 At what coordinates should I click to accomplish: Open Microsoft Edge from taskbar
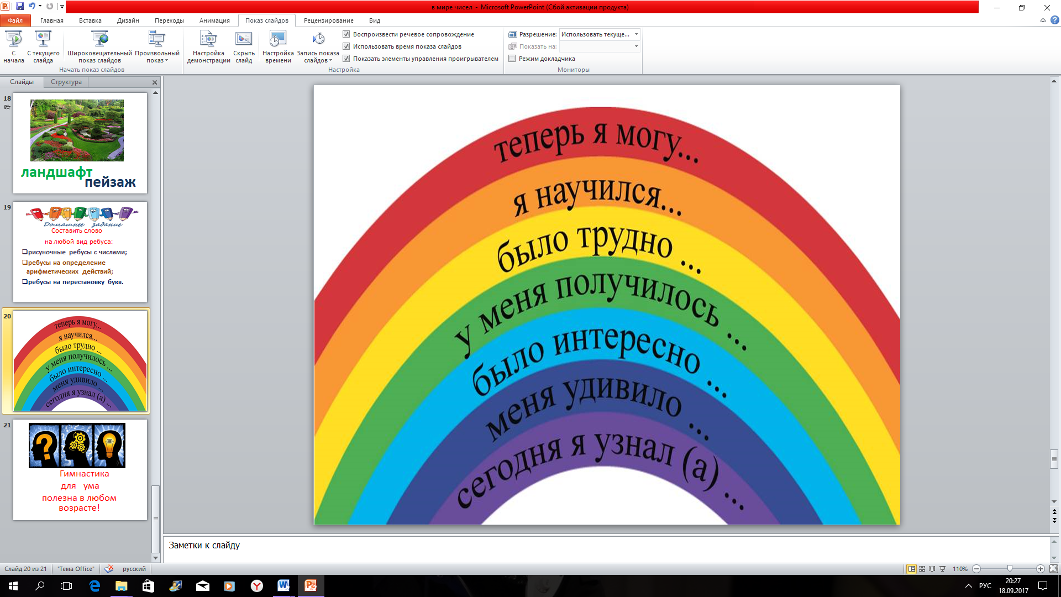tap(94, 586)
